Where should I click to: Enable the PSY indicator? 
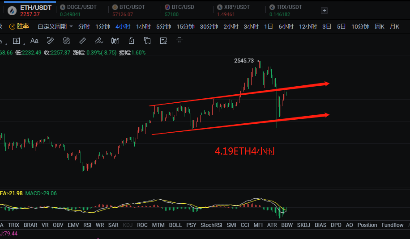[191, 225]
